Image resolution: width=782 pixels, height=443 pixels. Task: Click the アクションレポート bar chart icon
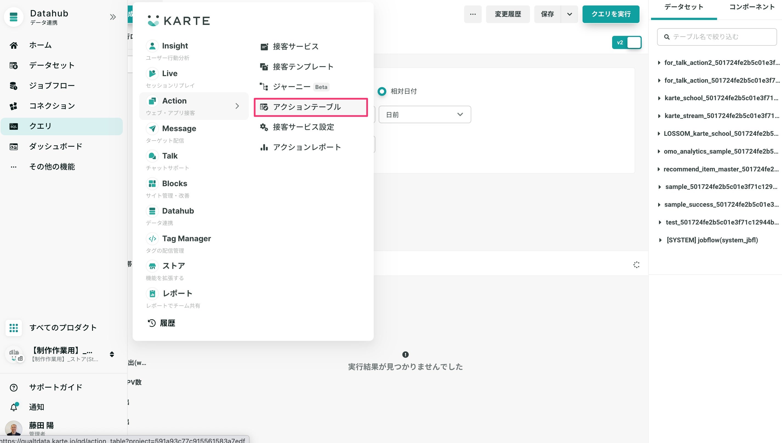[x=264, y=147]
